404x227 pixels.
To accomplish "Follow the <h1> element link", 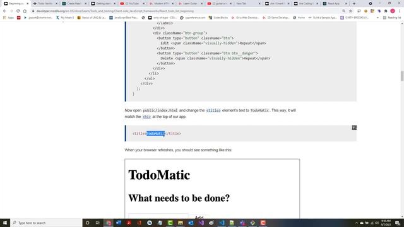I will [x=146, y=117].
